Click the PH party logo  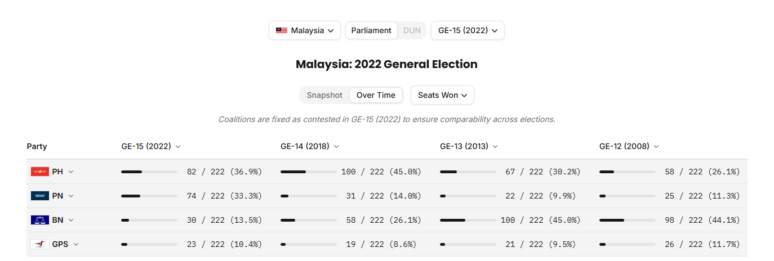40,172
